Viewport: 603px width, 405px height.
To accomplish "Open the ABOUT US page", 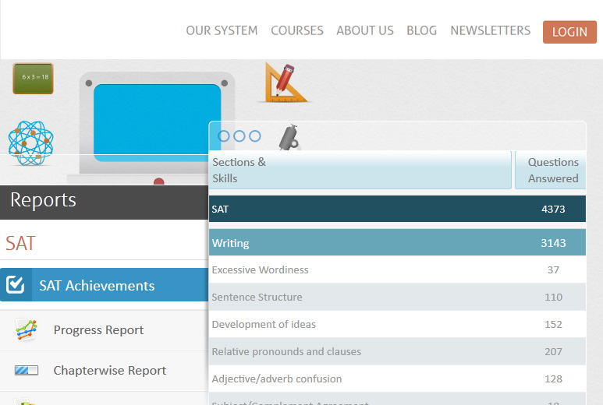I will click(365, 30).
